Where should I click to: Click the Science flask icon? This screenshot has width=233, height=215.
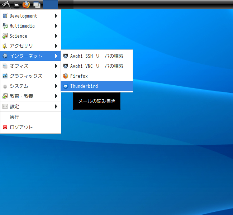5,36
